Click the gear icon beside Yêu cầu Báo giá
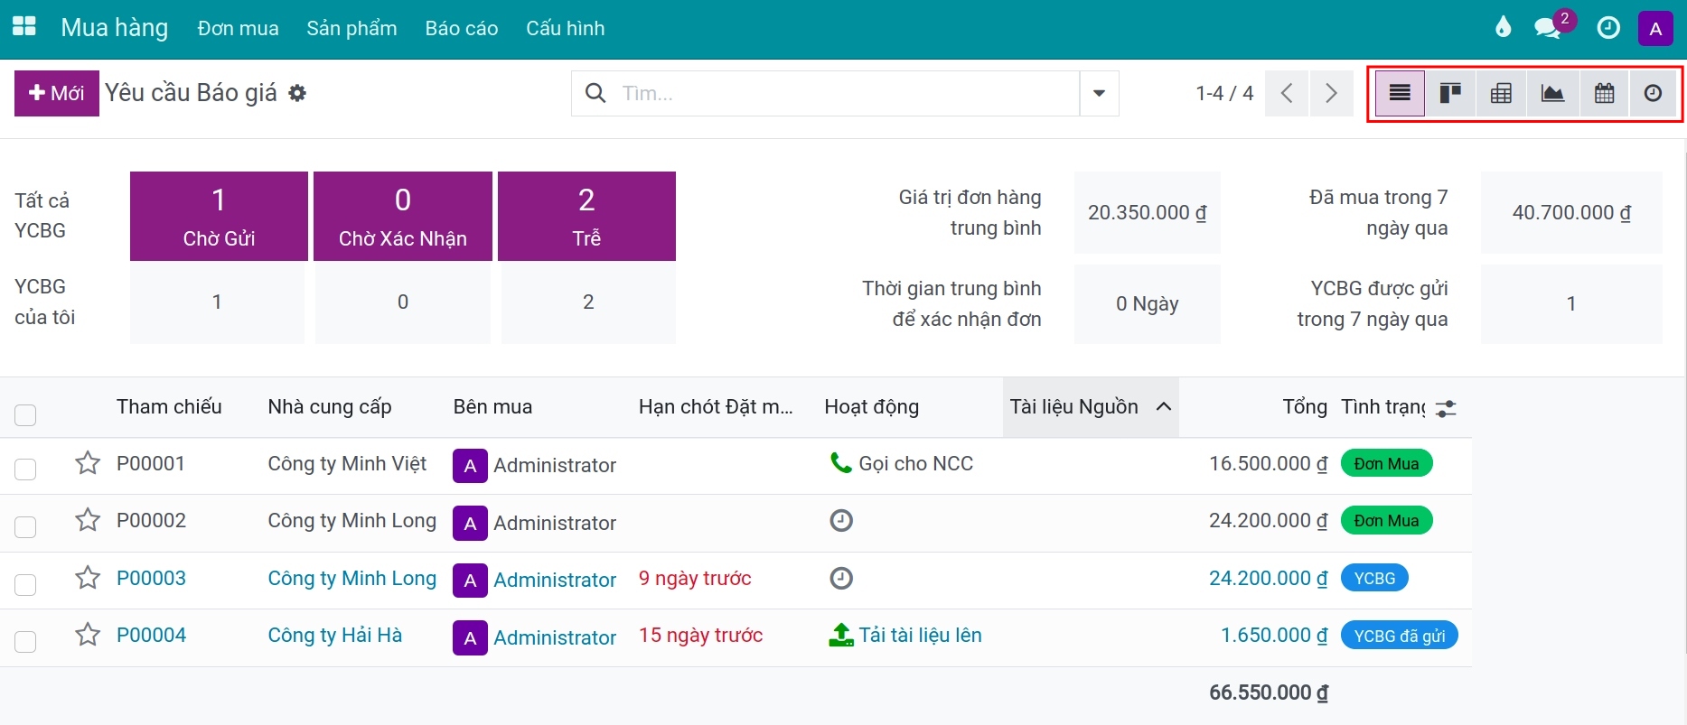The width and height of the screenshot is (1687, 725). (x=297, y=93)
